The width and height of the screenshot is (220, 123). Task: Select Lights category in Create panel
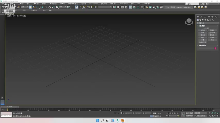203,20
